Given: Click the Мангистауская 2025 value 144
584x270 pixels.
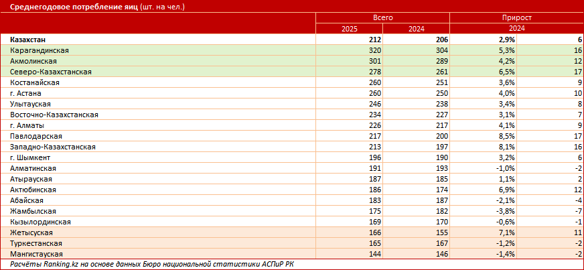Looking at the screenshot, I should tap(374, 255).
